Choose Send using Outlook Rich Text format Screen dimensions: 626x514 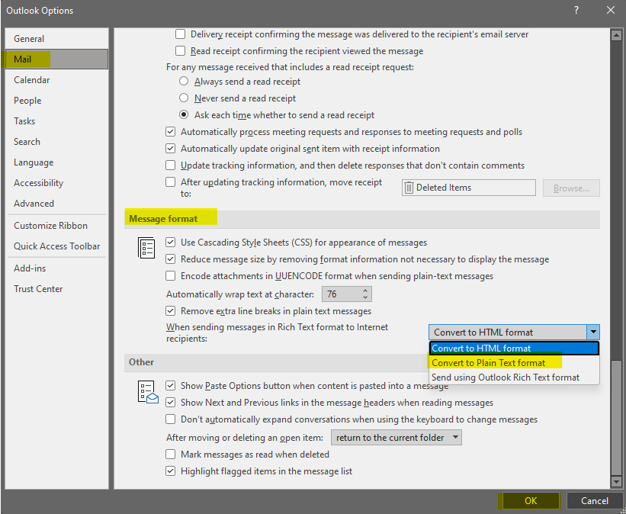(x=514, y=377)
